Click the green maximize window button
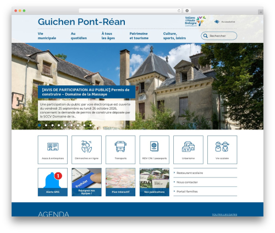 24,10
